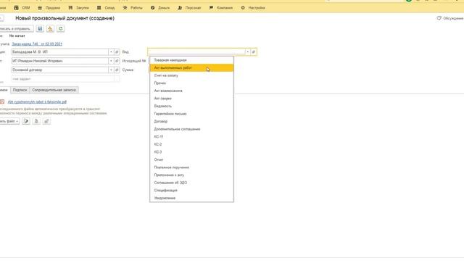
Task: Choose Гарантийное письмо from the list
Action: pos(191,114)
